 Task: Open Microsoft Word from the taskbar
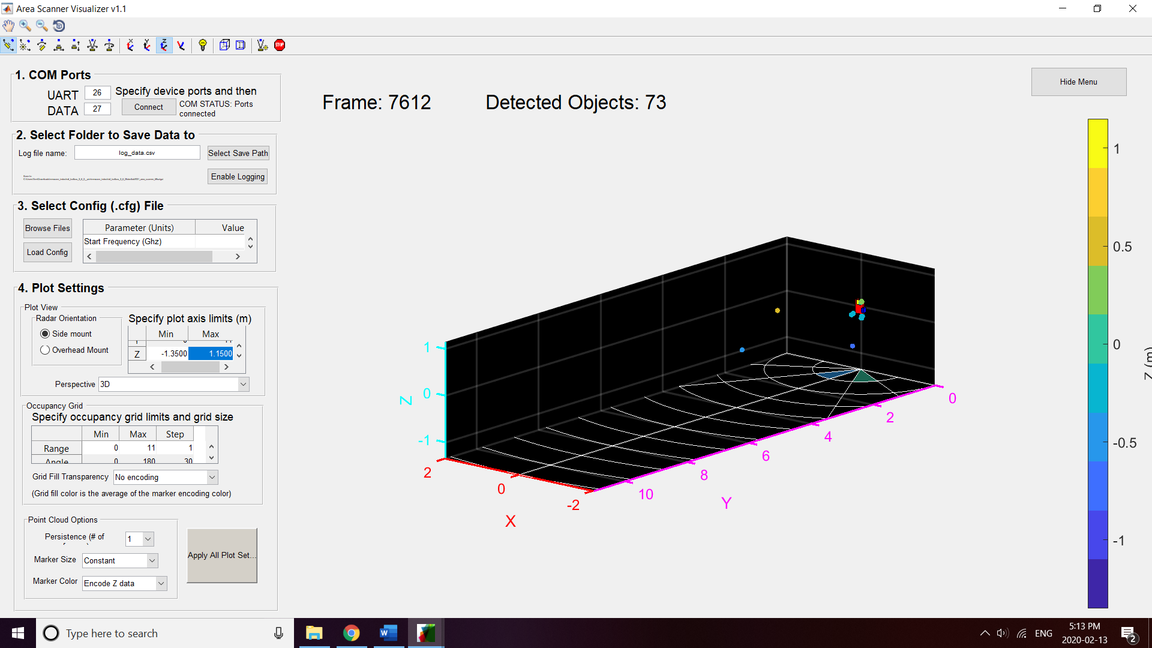coord(388,633)
